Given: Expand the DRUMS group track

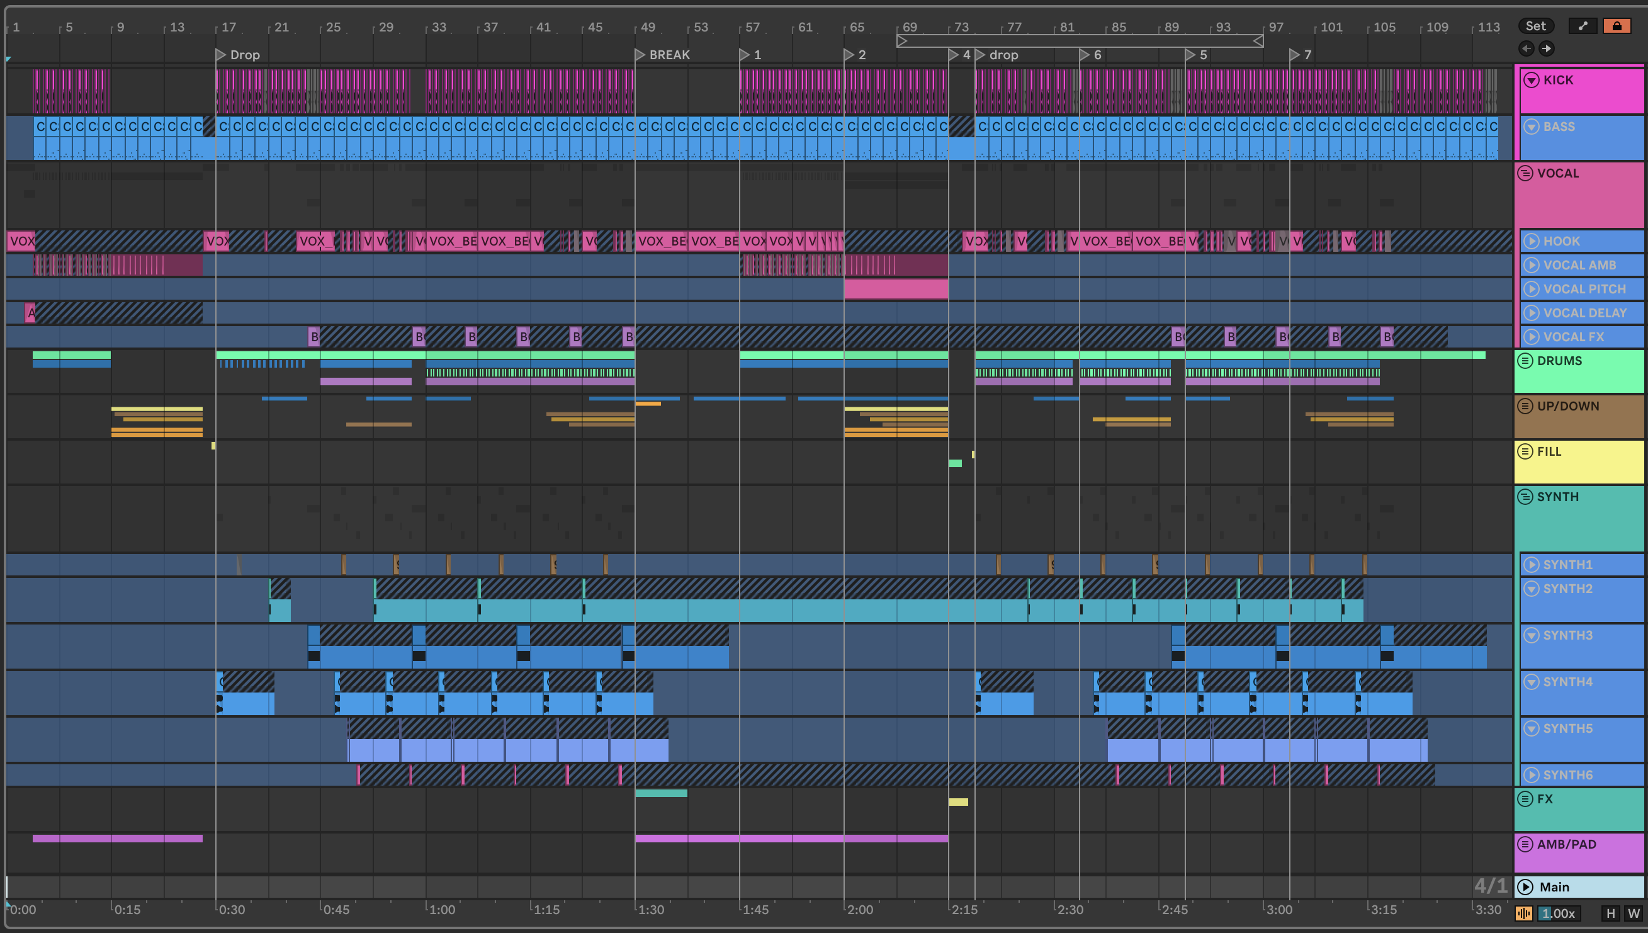Looking at the screenshot, I should click(1526, 361).
